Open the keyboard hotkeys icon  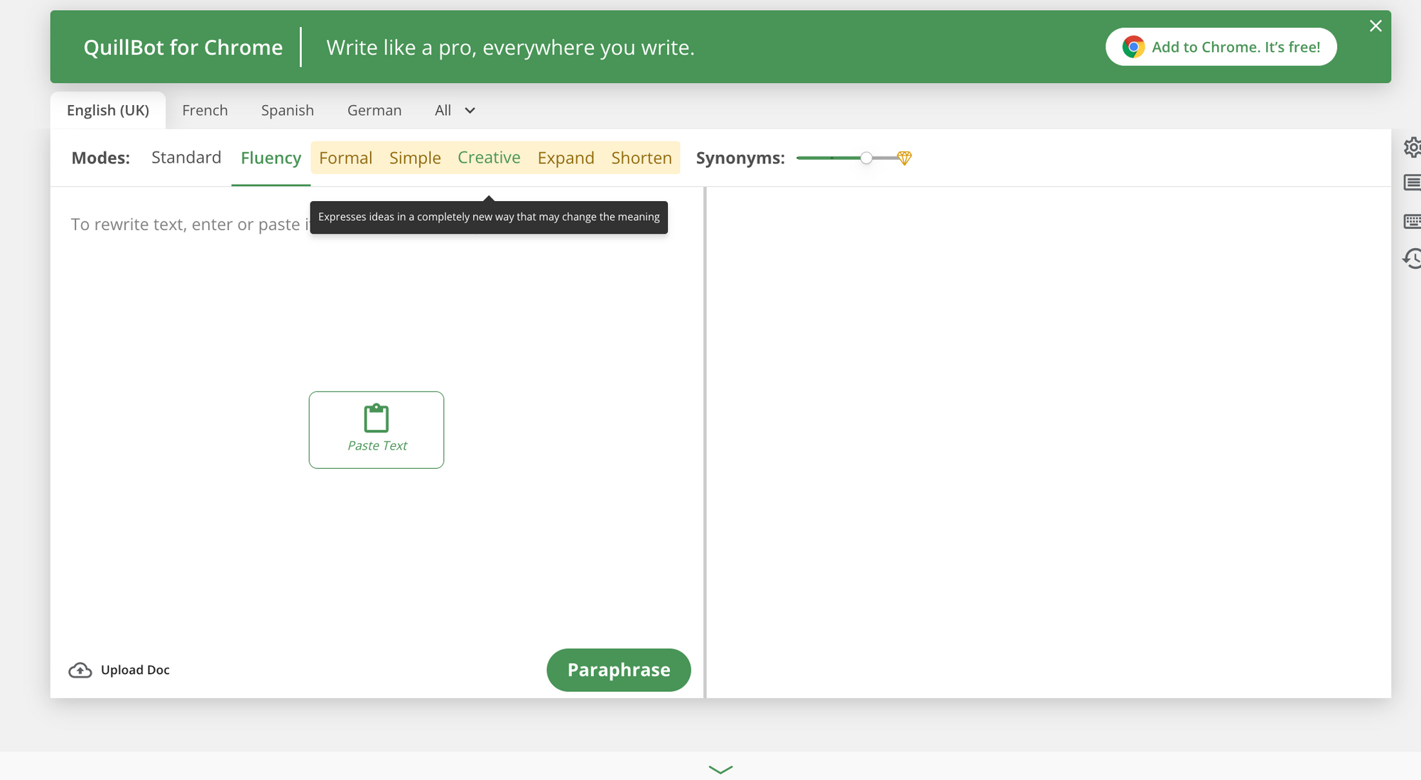click(1412, 221)
